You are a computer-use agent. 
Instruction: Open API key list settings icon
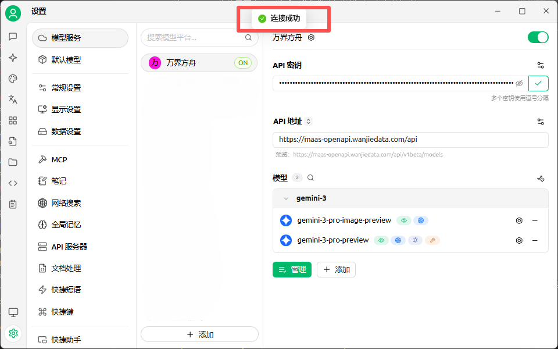[541, 66]
